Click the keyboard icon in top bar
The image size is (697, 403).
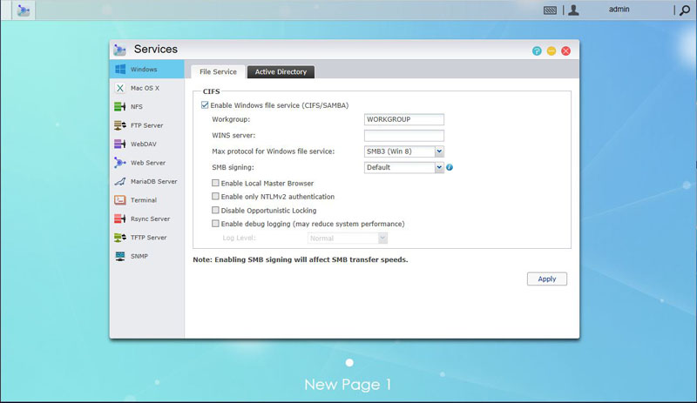[x=550, y=10]
